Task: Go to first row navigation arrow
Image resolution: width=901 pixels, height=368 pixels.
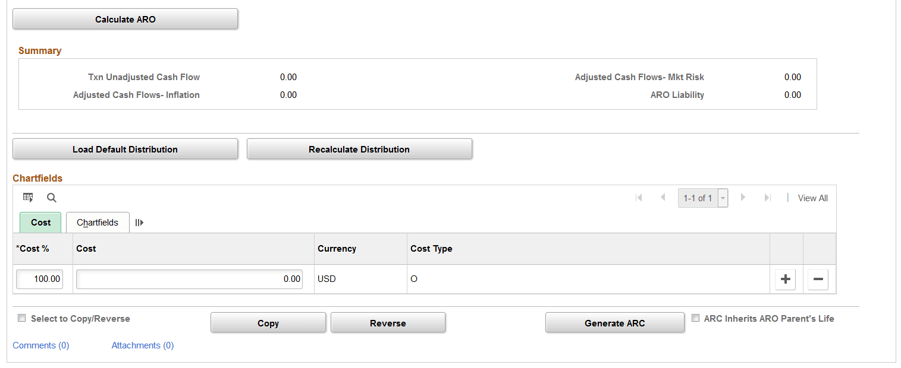Action: point(639,198)
